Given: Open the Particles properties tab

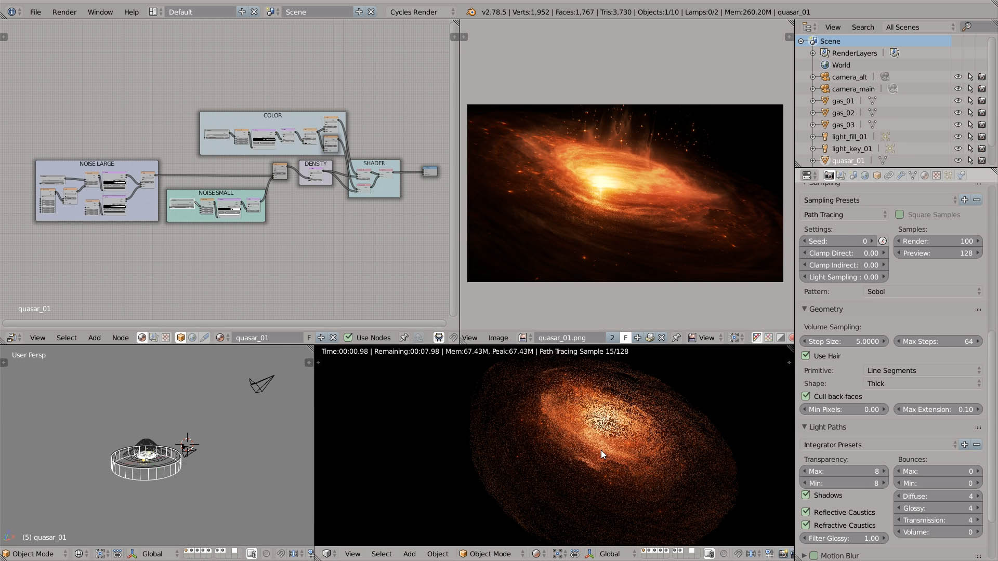Looking at the screenshot, I should pyautogui.click(x=949, y=176).
